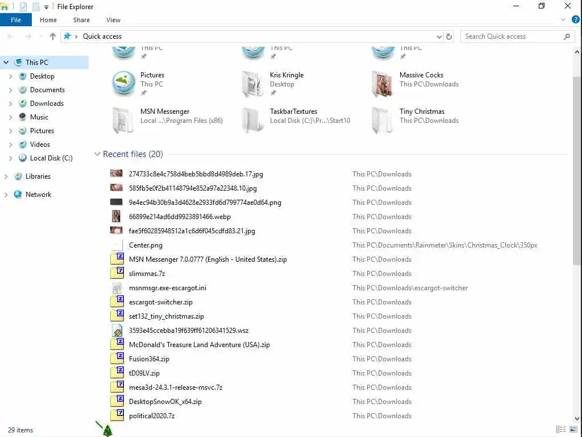Select the MSN Messenger 7.0.0777 zip icon

coord(117,259)
